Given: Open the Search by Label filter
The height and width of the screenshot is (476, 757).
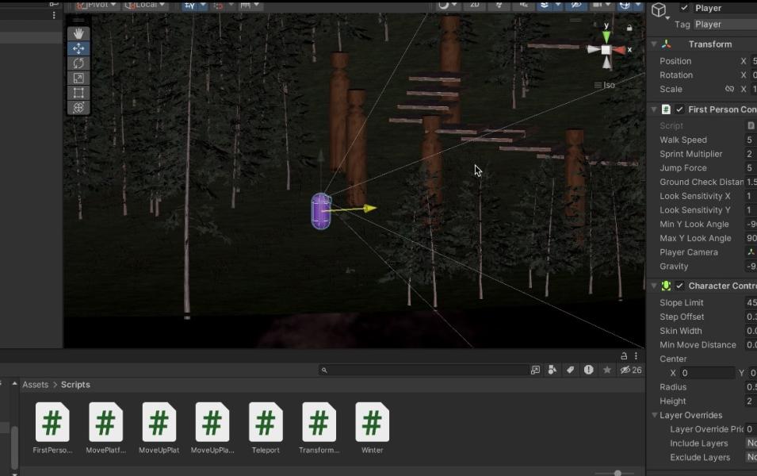Looking at the screenshot, I should click(x=570, y=370).
